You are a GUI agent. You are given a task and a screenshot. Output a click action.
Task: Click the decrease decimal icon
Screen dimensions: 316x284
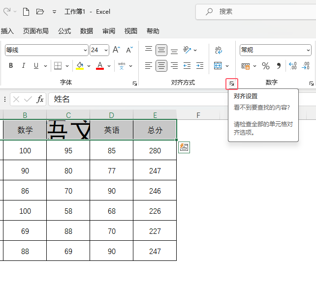[x=306, y=66]
